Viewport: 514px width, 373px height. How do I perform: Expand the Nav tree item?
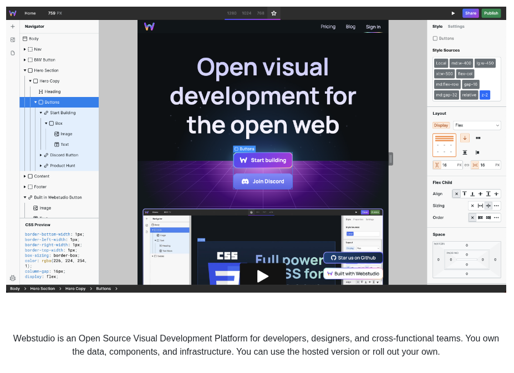[24, 49]
